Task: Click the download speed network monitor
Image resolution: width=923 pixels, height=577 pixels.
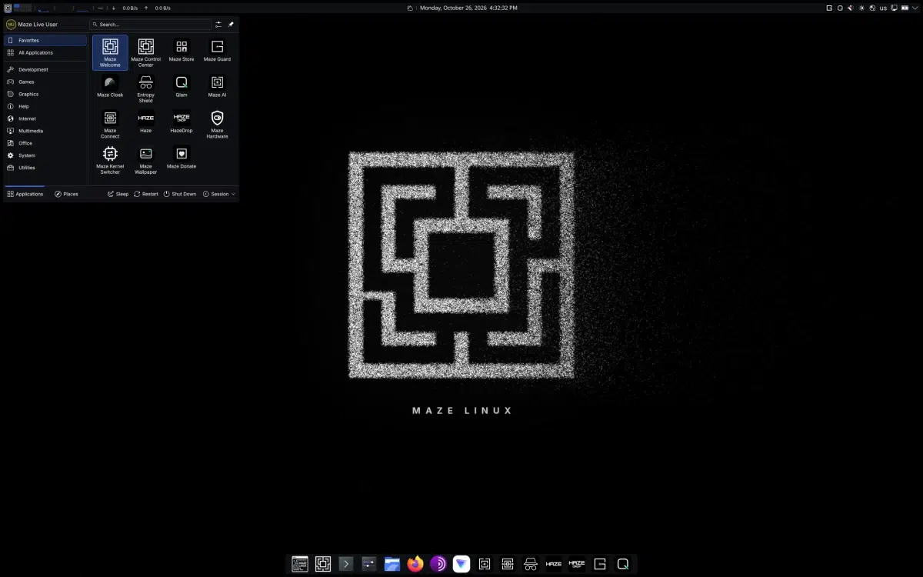Action: (125, 8)
